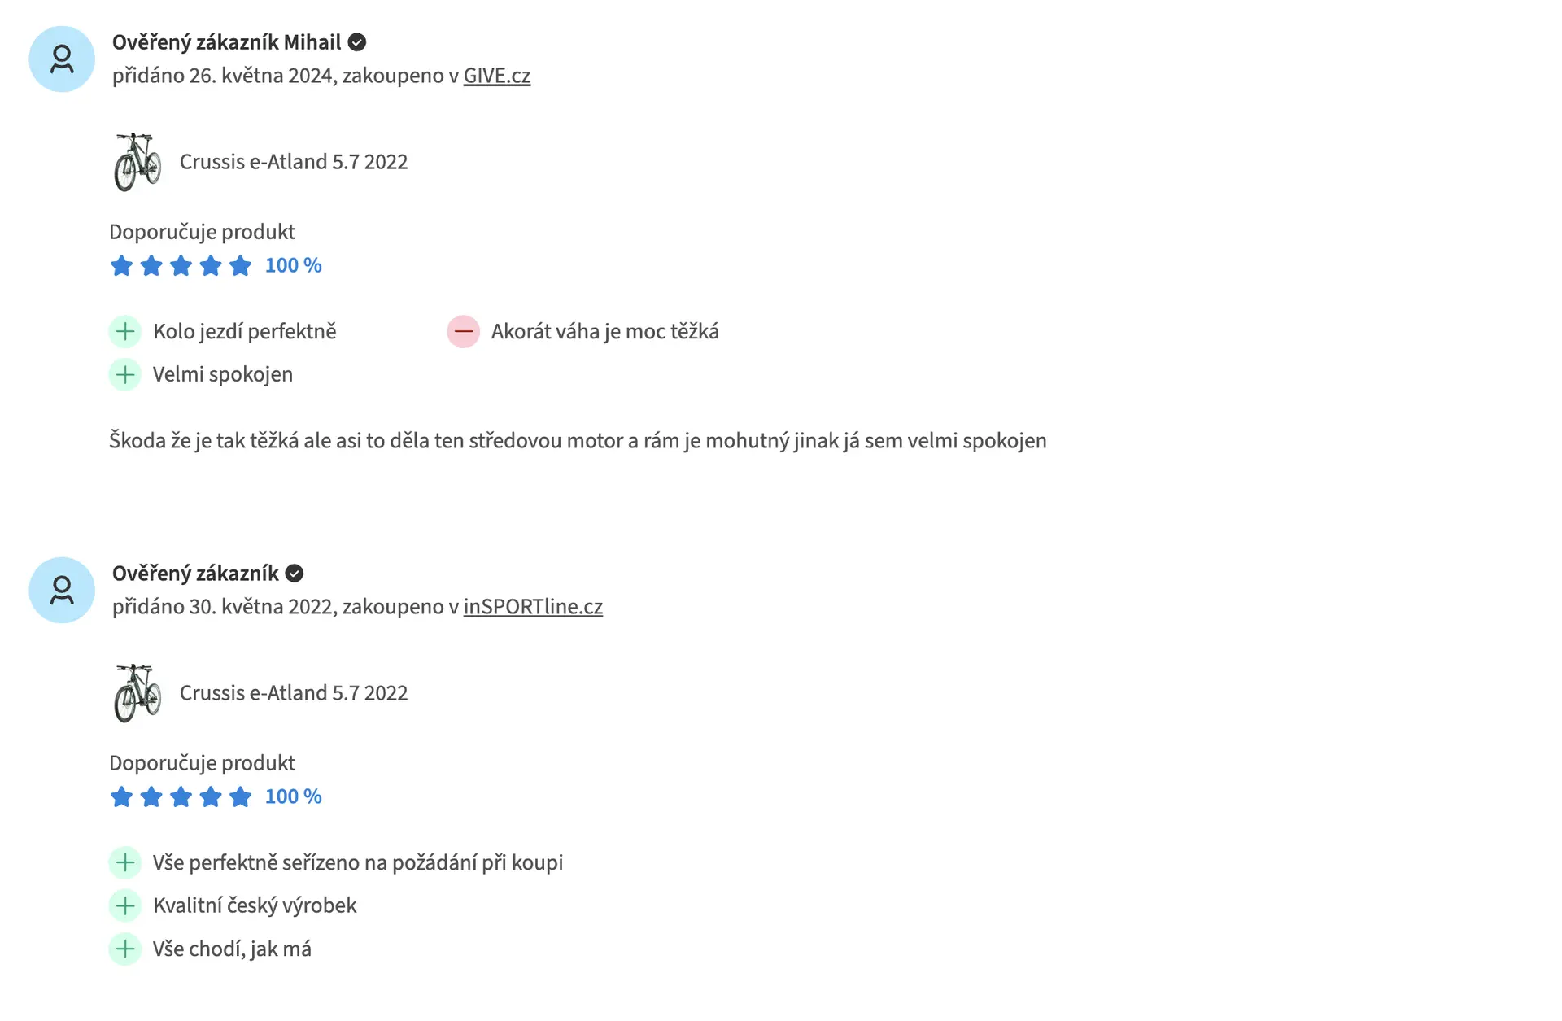Open the inSPORTline.cz shop link
This screenshot has height=1021, width=1562.
533,607
